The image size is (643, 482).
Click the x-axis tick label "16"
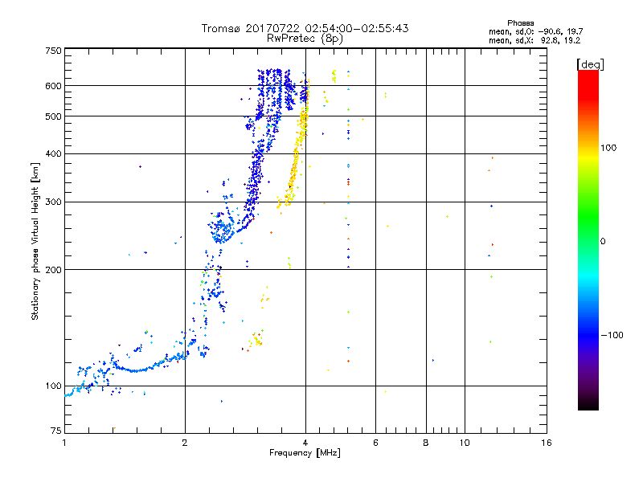point(547,443)
